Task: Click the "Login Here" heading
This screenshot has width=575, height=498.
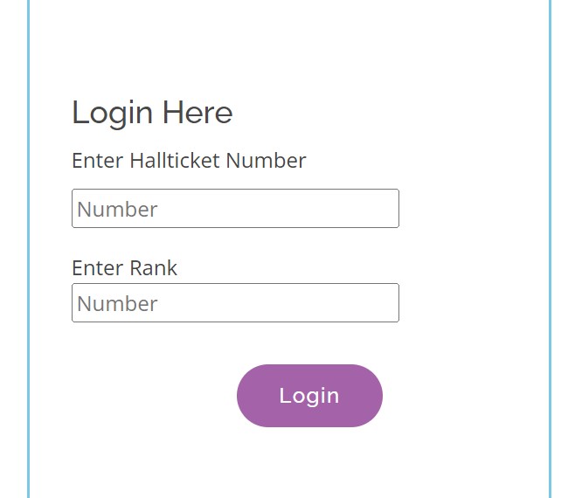Action: pos(152,113)
